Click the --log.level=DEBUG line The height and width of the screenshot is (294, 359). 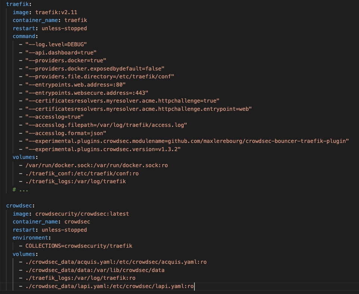click(53, 44)
